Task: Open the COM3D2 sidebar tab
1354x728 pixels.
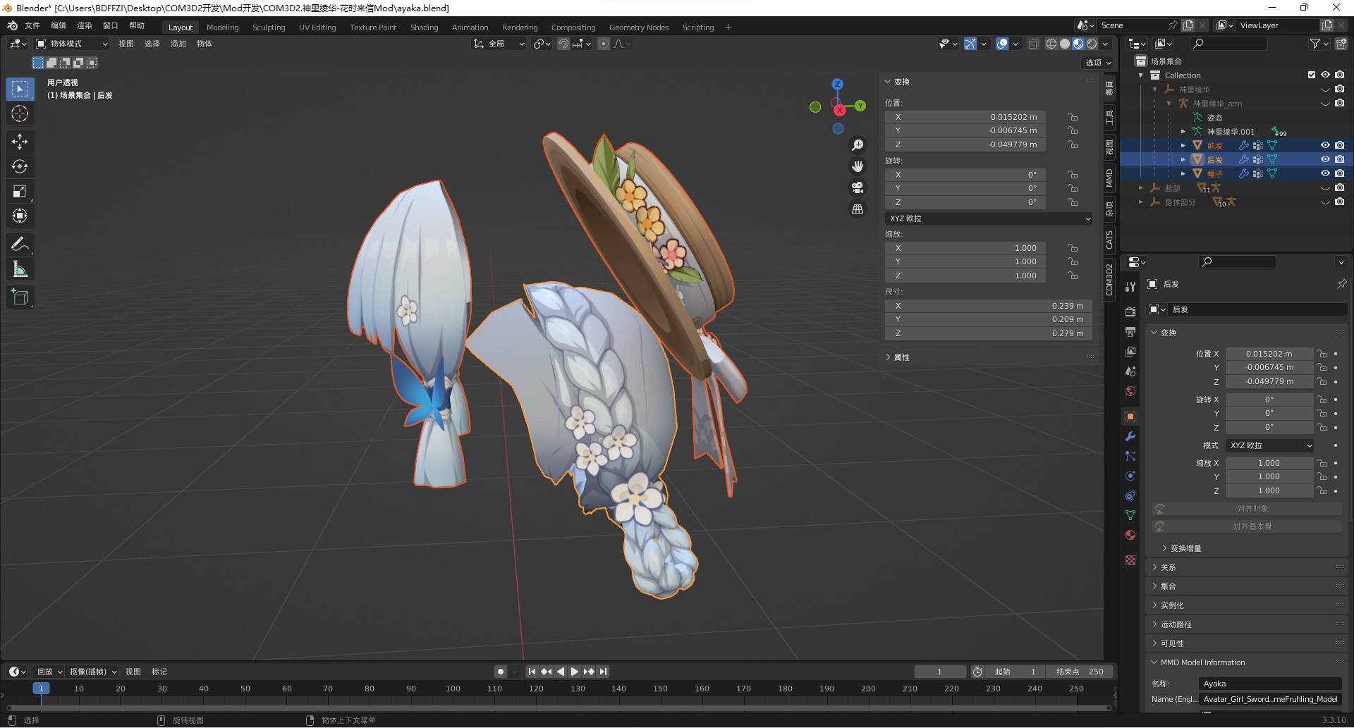Action: coord(1109,280)
